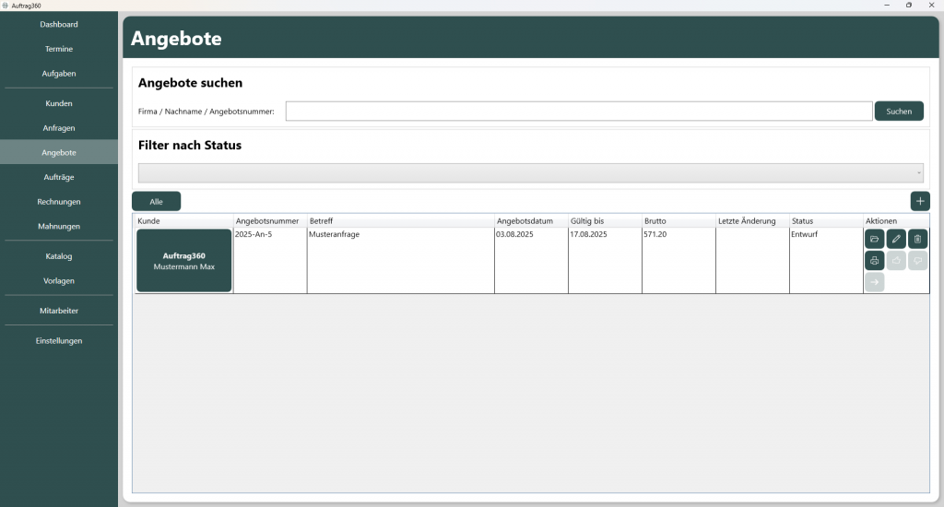944x507 pixels.
Task: Open Einstellungen from the sidebar
Action: click(x=59, y=341)
